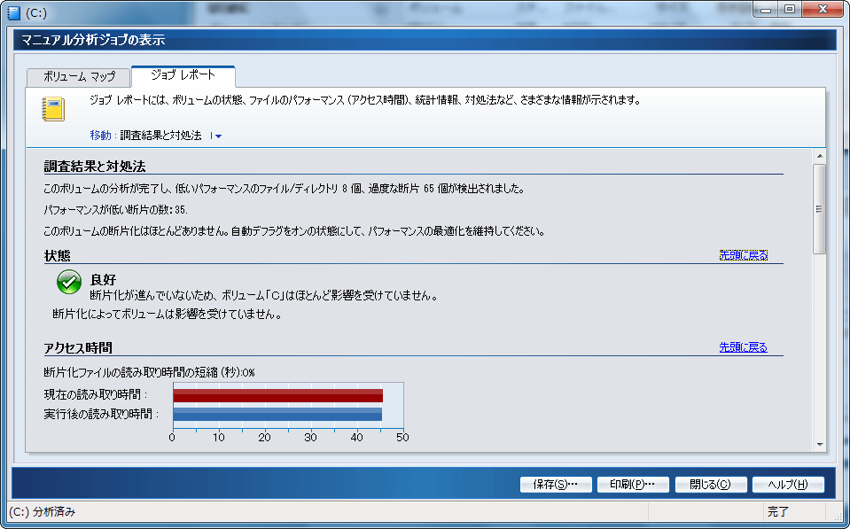Click 先頭に戻る link in 状態 section
Viewport: 850px width, 529px height.
743,255
